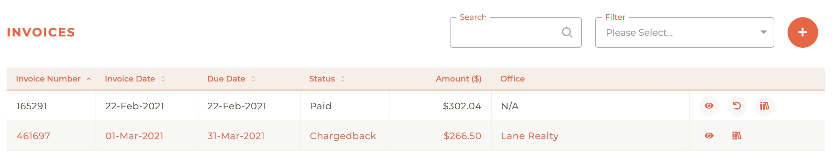Image resolution: width=838 pixels, height=163 pixels.
Task: Click the magnifying glass search icon
Action: [x=567, y=32]
